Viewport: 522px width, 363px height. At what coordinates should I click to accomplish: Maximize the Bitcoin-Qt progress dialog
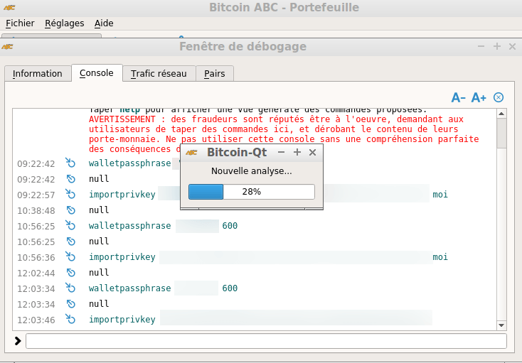[297, 152]
